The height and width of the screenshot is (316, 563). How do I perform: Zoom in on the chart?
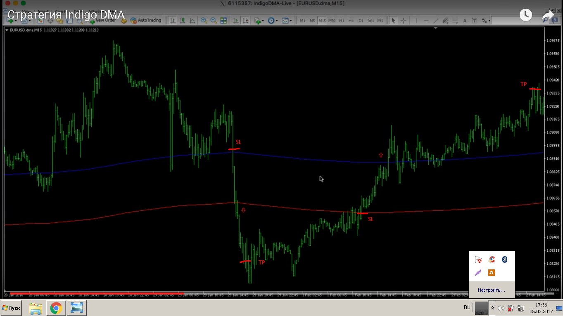pyautogui.click(x=204, y=21)
